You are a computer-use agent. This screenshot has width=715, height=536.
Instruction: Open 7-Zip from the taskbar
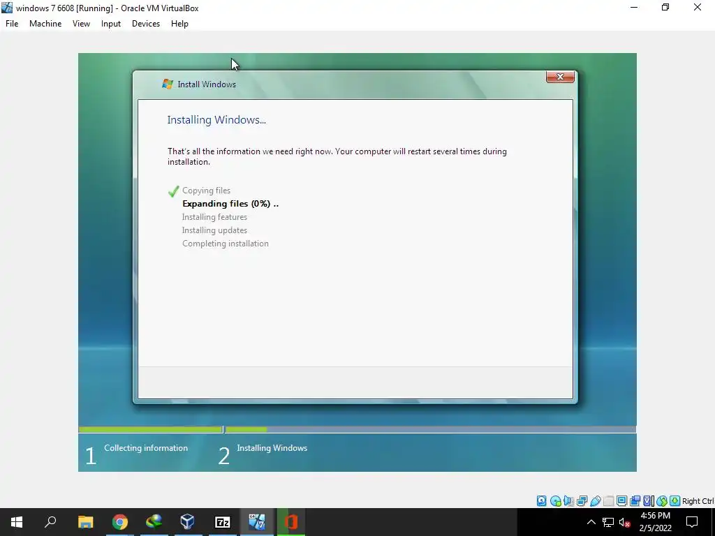click(223, 522)
